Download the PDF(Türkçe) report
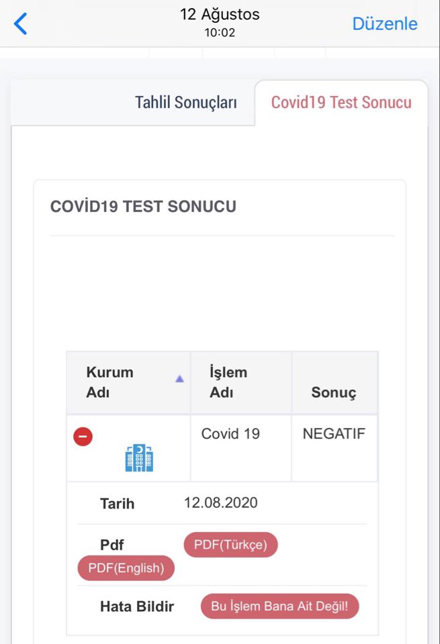Viewport: 440px width, 644px height. tap(230, 545)
